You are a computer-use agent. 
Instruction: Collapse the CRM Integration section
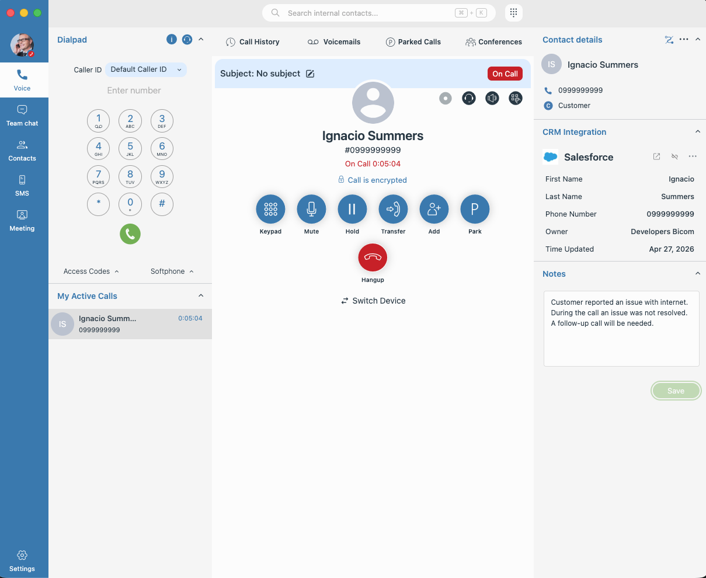pos(697,132)
